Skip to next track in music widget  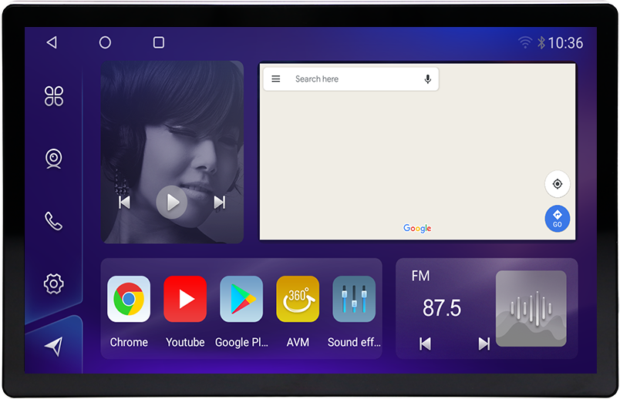pos(220,203)
